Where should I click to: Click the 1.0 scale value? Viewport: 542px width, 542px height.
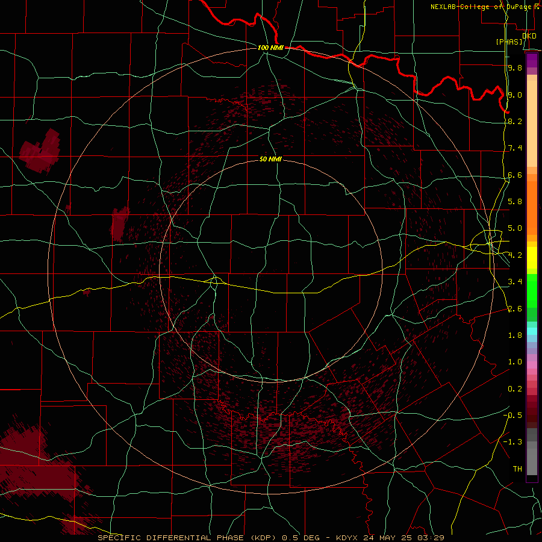pyautogui.click(x=515, y=362)
